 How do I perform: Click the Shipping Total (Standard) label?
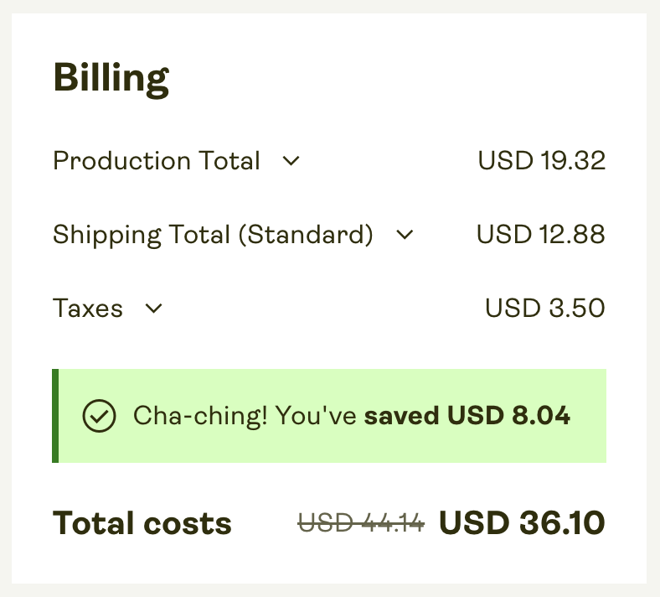(212, 235)
